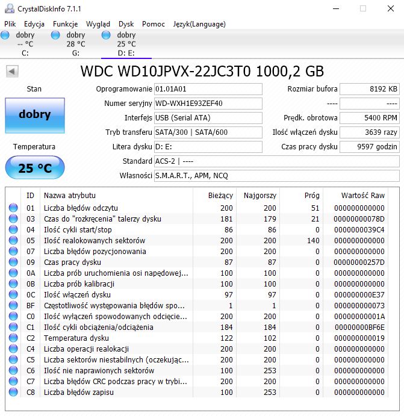Image resolution: width=404 pixels, height=416 pixels.
Task: Click power on count field 3639 razy
Action: click(x=370, y=132)
